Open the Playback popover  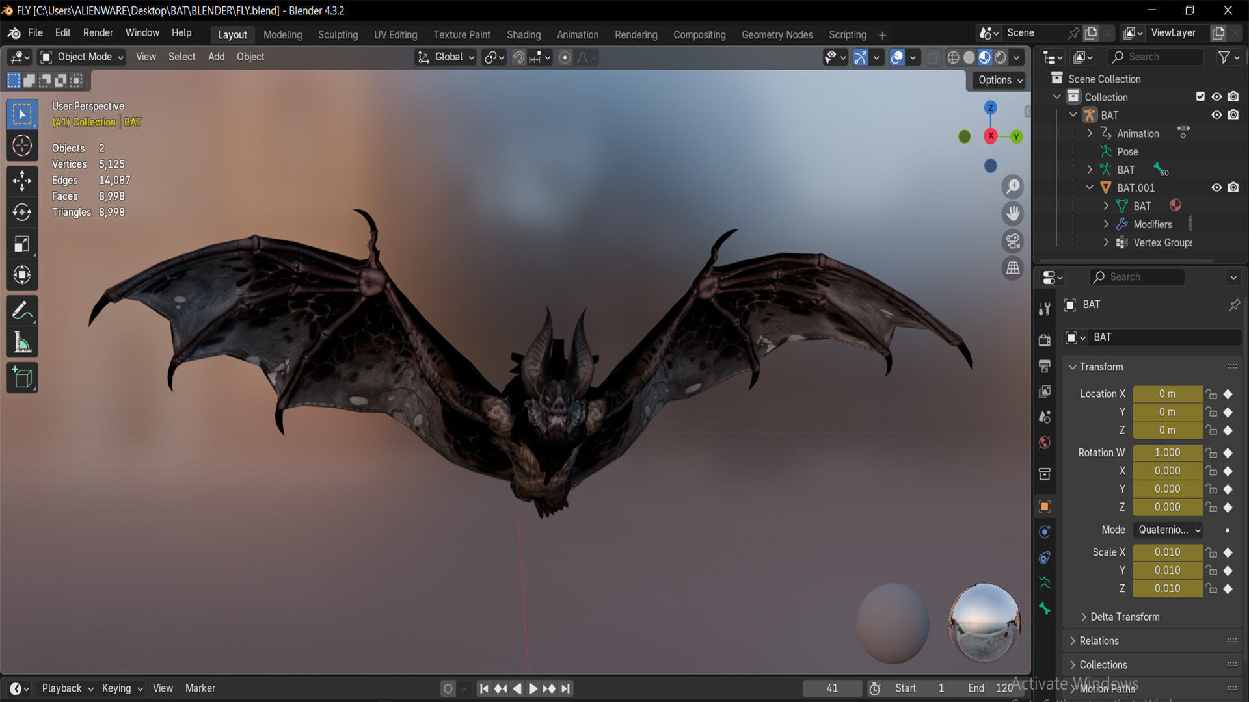click(x=67, y=688)
